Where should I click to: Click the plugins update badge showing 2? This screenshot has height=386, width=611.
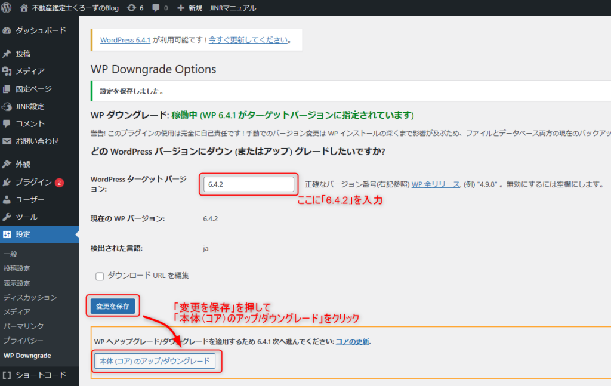point(59,183)
